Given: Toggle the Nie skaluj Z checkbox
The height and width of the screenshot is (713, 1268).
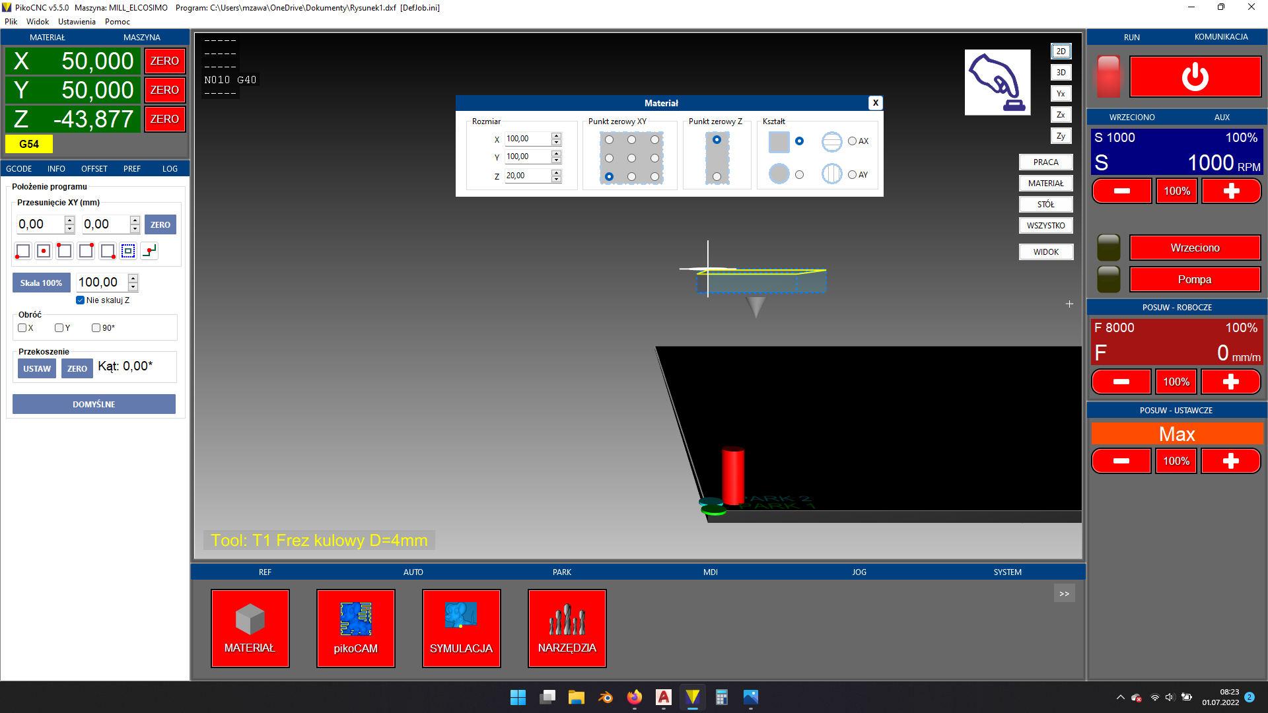Looking at the screenshot, I should pos(80,300).
